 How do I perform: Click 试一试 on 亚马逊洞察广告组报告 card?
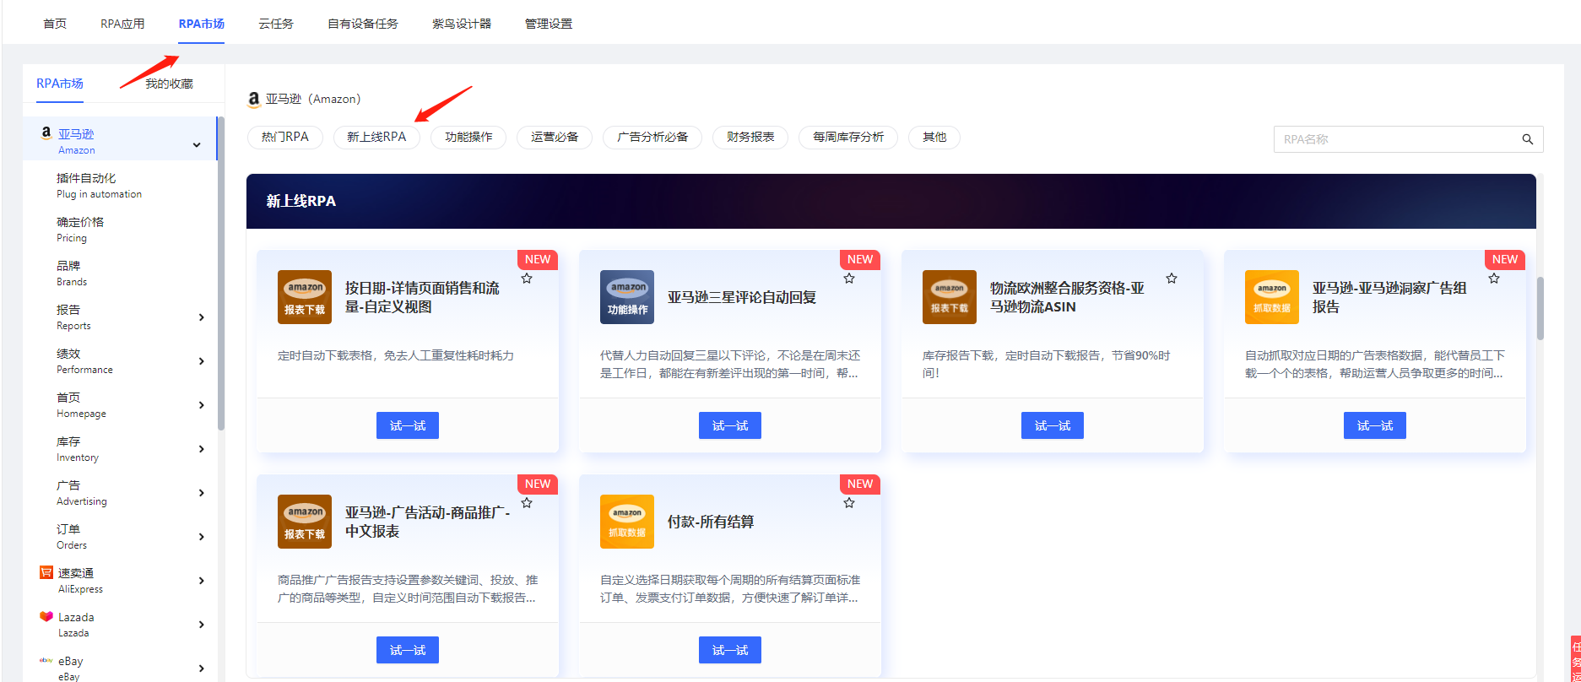(x=1375, y=425)
